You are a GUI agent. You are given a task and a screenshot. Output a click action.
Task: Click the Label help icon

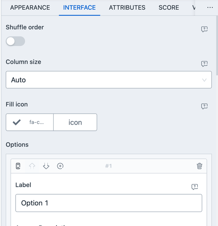click(194, 187)
